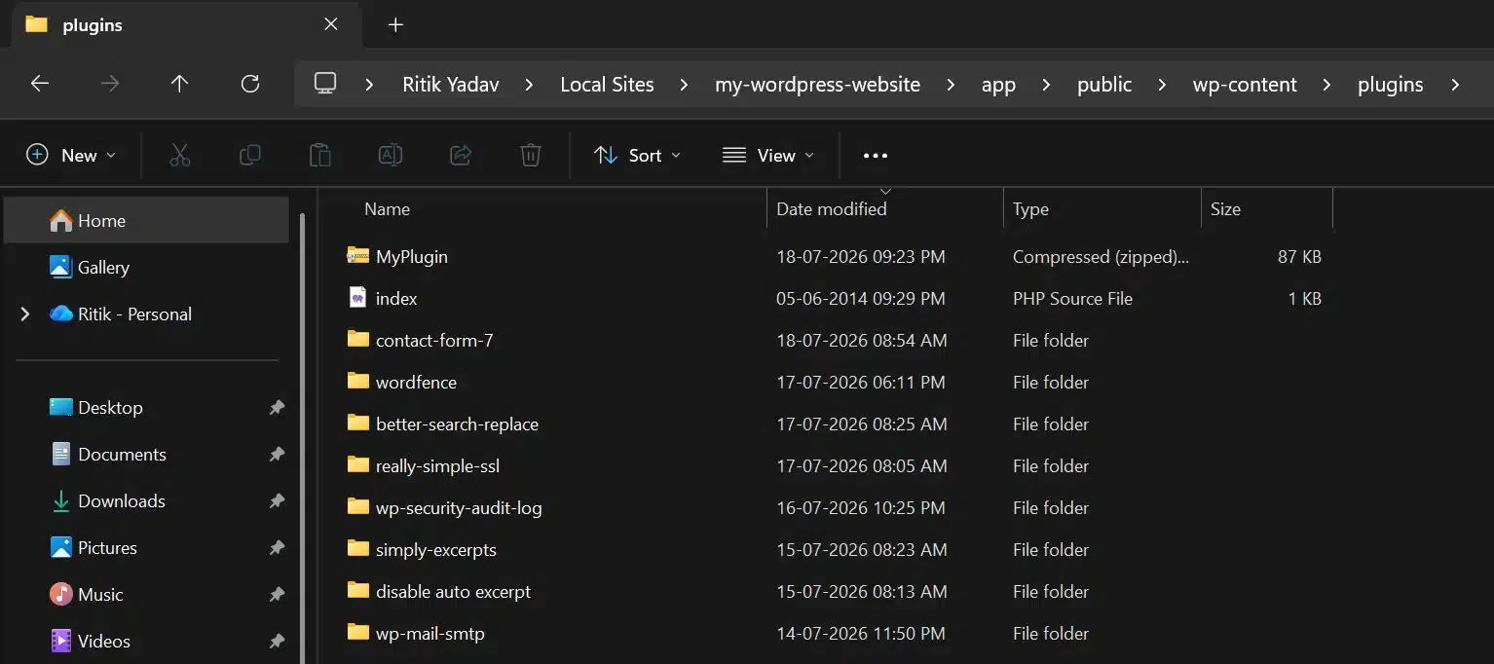Open the View dropdown menu

[768, 155]
